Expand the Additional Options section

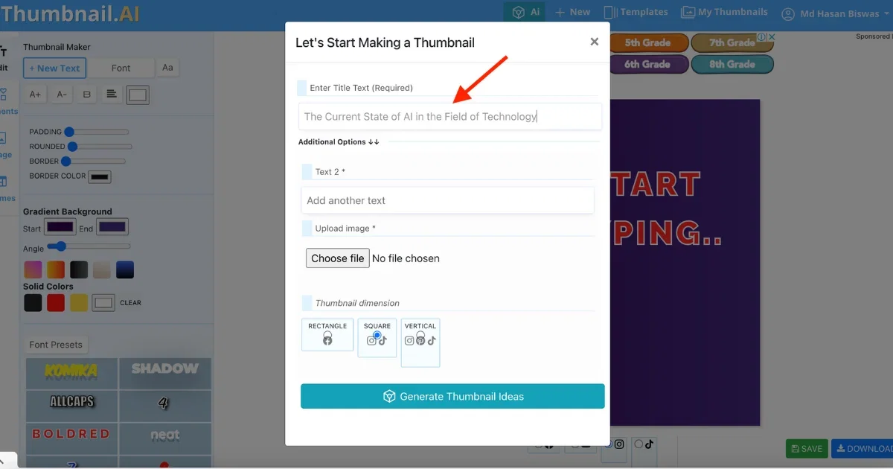(339, 141)
